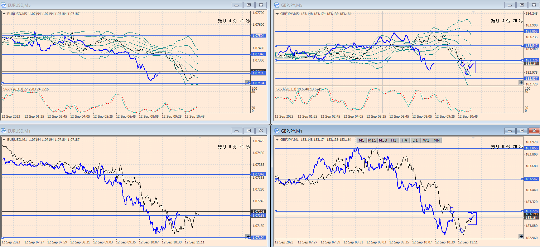
Task: Click the GBPJPY,M5 window title bar text
Action: click(291, 5)
